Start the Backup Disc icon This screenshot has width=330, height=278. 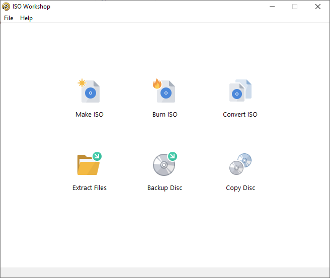(x=165, y=164)
